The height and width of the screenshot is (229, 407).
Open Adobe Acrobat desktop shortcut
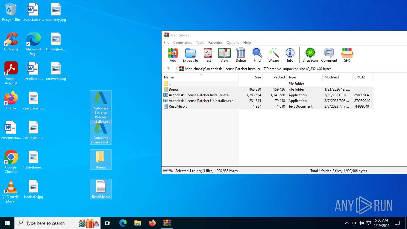(x=11, y=73)
